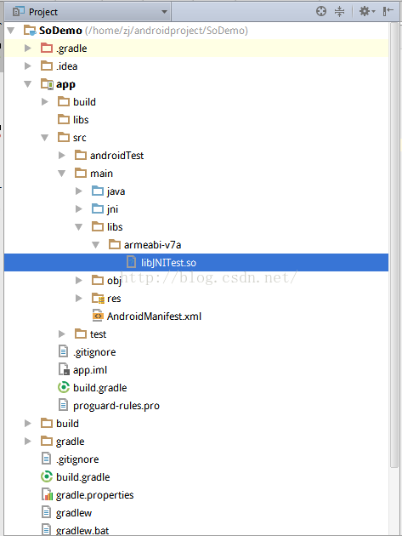Expand the jni folder
Image resolution: width=402 pixels, height=536 pixels.
pos(79,208)
